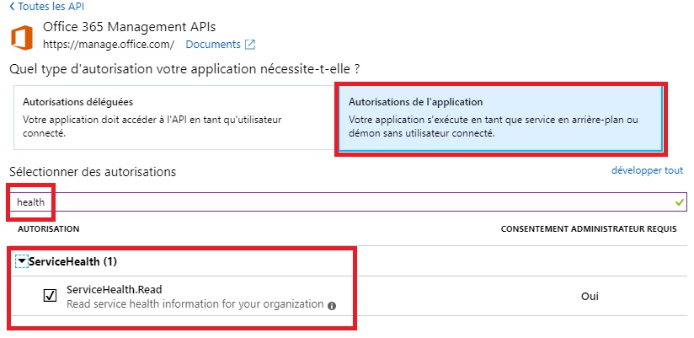Select the Autorisations déléguées card
The height and width of the screenshot is (338, 694).
pyautogui.click(x=176, y=117)
